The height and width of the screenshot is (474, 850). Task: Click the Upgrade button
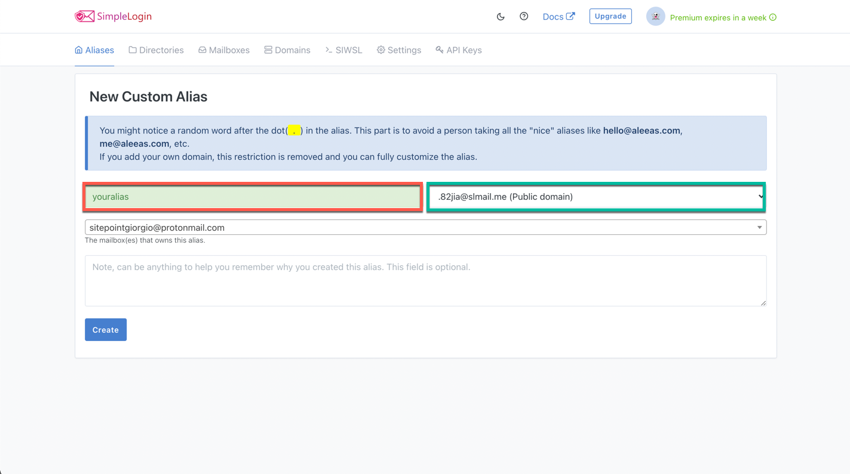point(610,16)
